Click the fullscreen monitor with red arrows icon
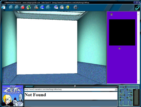141x107 pixels. (76, 8)
